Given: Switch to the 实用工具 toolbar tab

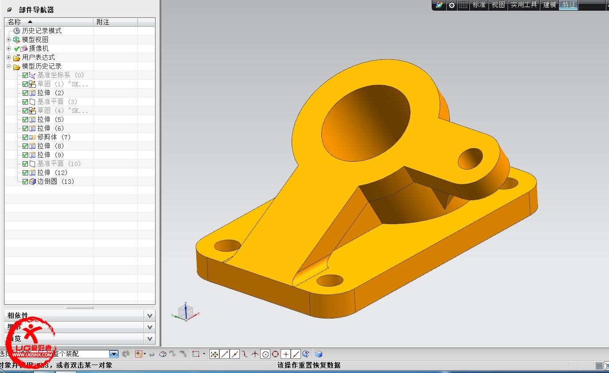Looking at the screenshot, I should coord(524,5).
